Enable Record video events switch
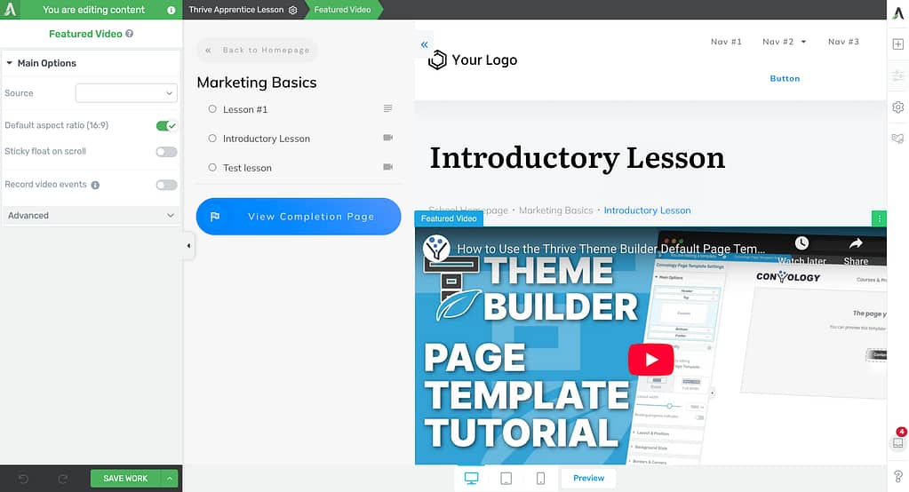This screenshot has width=909, height=492. [x=166, y=185]
